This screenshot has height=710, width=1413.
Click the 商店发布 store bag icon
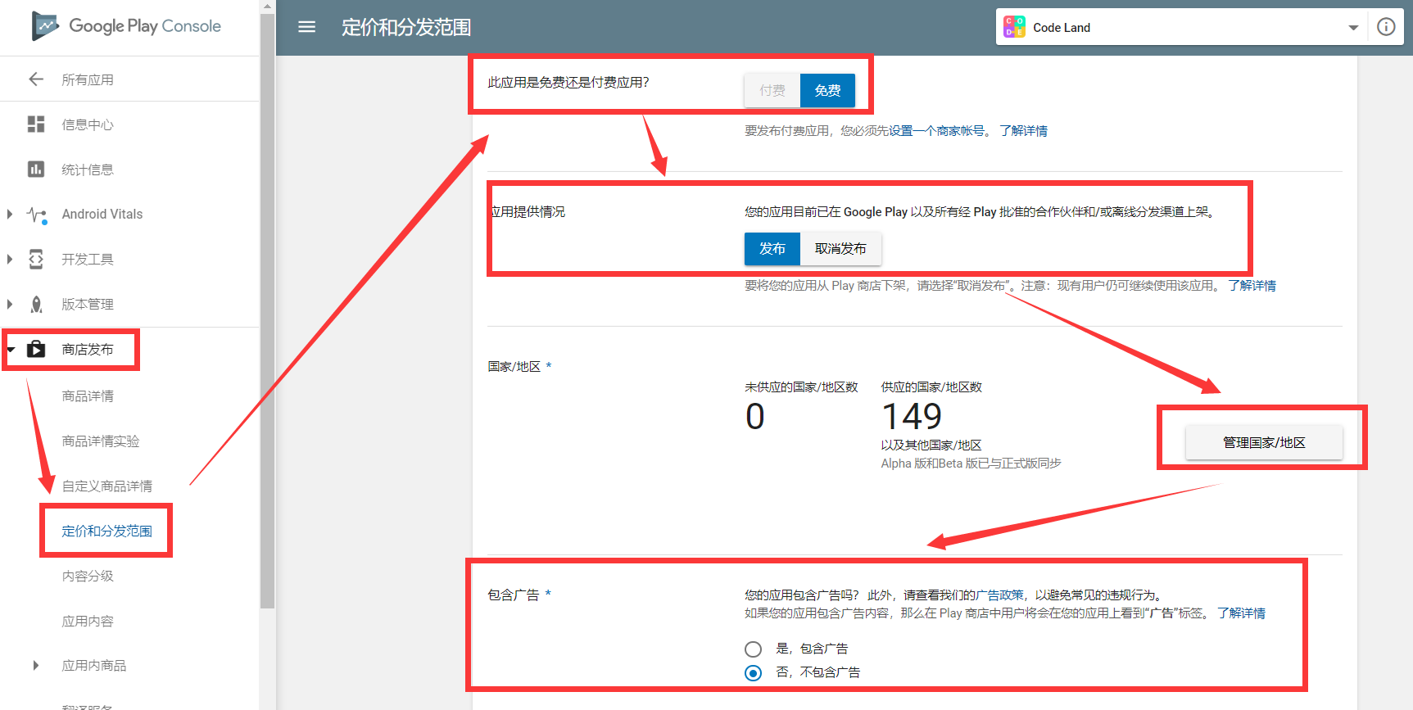pyautogui.click(x=36, y=350)
